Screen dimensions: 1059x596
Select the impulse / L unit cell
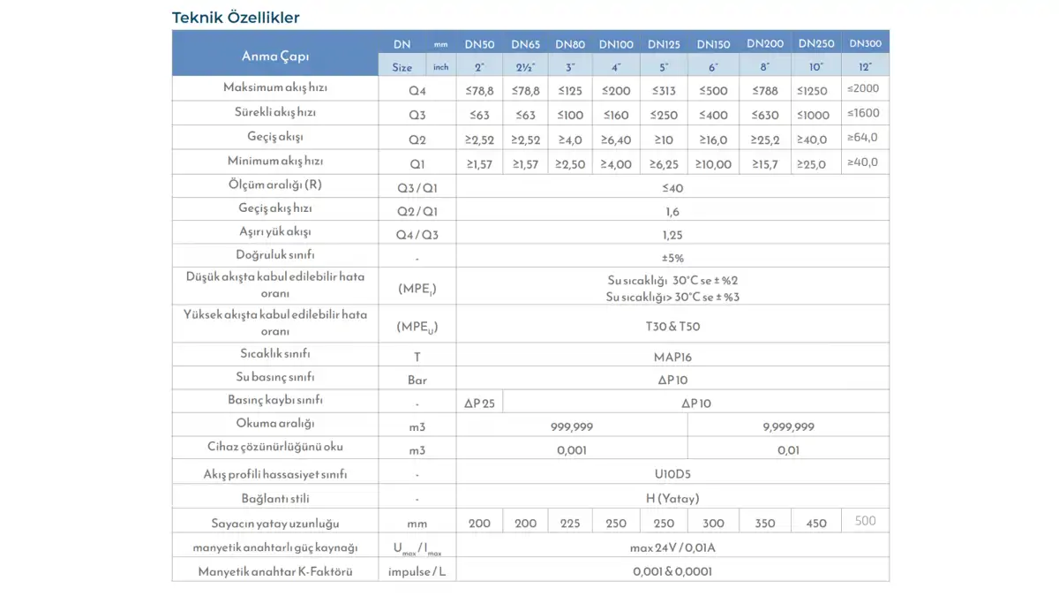[417, 571]
